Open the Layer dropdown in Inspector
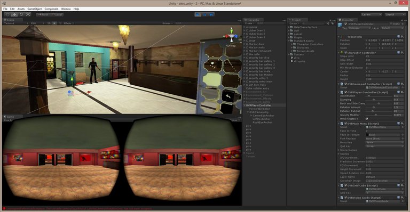Image resolution: width=410 pixels, height=212 pixels. click(x=392, y=28)
